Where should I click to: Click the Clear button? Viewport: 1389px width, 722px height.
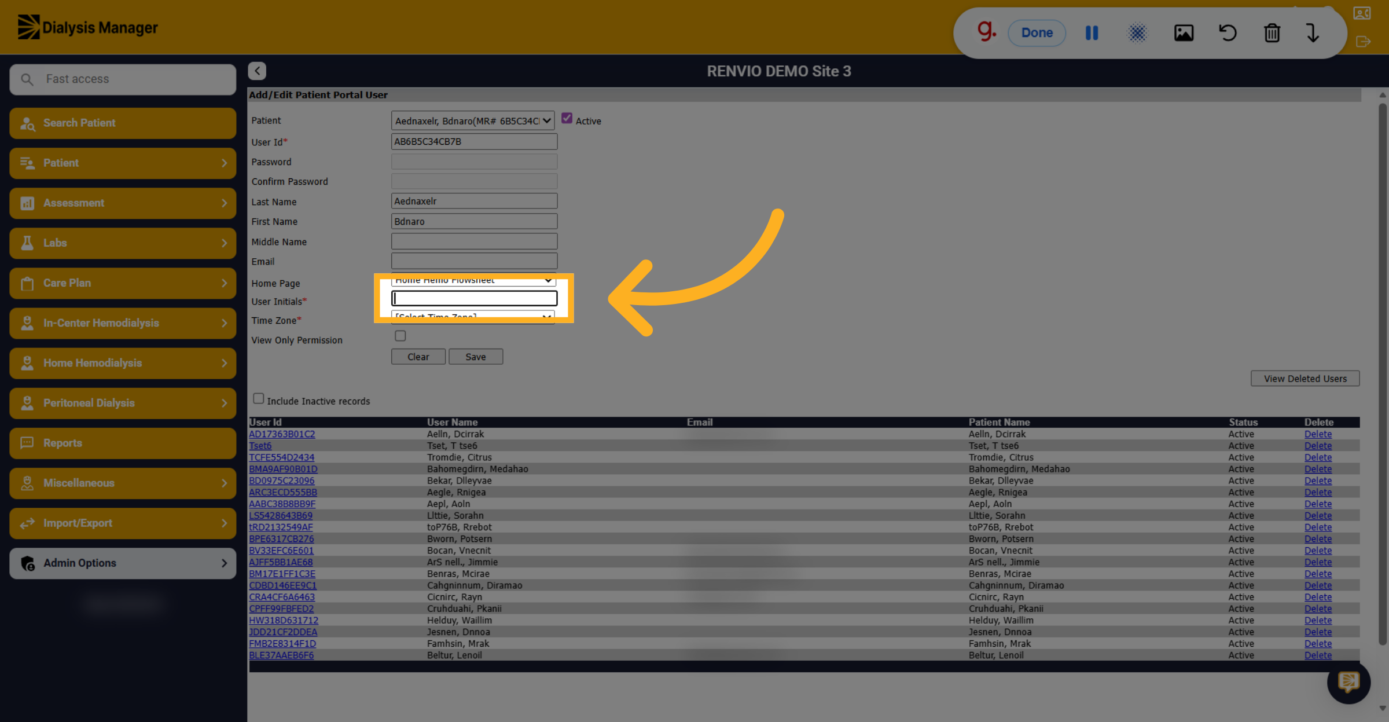(418, 357)
